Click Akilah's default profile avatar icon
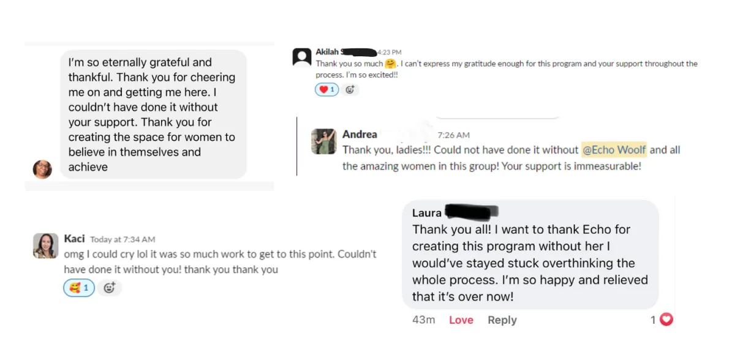Image resolution: width=735 pixels, height=352 pixels. click(x=302, y=57)
